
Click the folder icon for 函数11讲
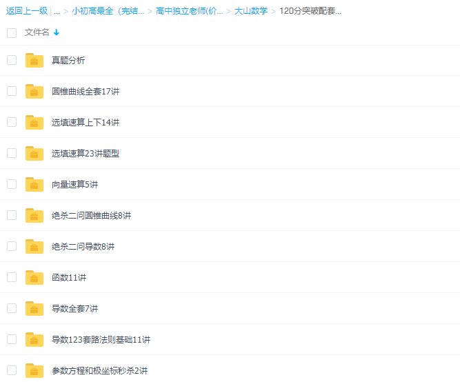click(x=34, y=278)
